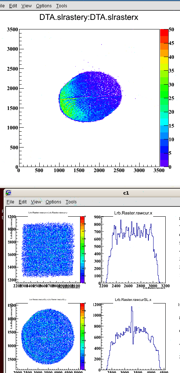
Task: Select the Lrb.Raster.rawcur.x histogram title
Action: tap(133, 213)
